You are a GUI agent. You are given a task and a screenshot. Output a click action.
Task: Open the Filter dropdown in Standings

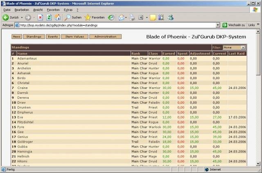click(234, 48)
